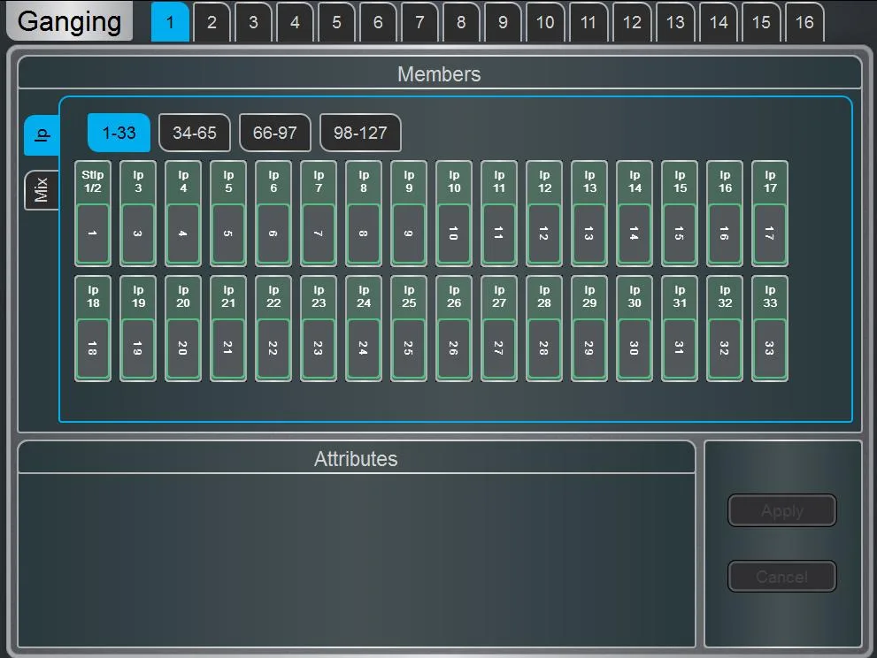Click the greyed Apply button
877x658 pixels.
pyautogui.click(x=782, y=510)
